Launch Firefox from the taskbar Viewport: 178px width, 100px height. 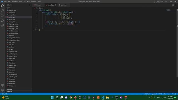click(75, 97)
